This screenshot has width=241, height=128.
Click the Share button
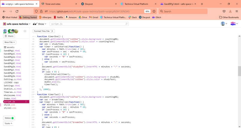(x=9, y=36)
